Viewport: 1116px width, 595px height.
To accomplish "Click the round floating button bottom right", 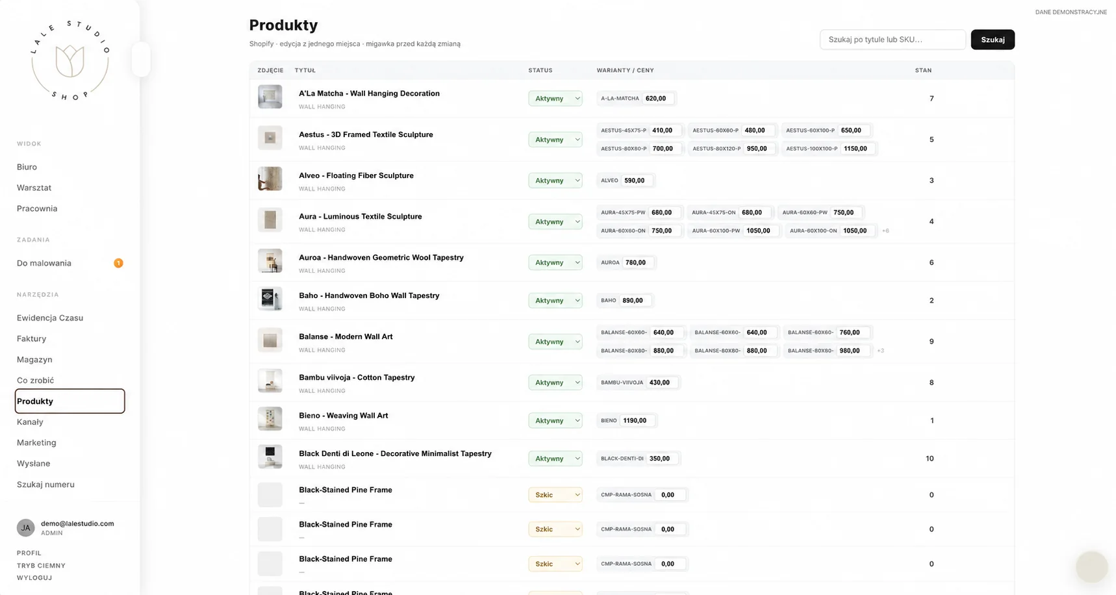I will [1091, 567].
